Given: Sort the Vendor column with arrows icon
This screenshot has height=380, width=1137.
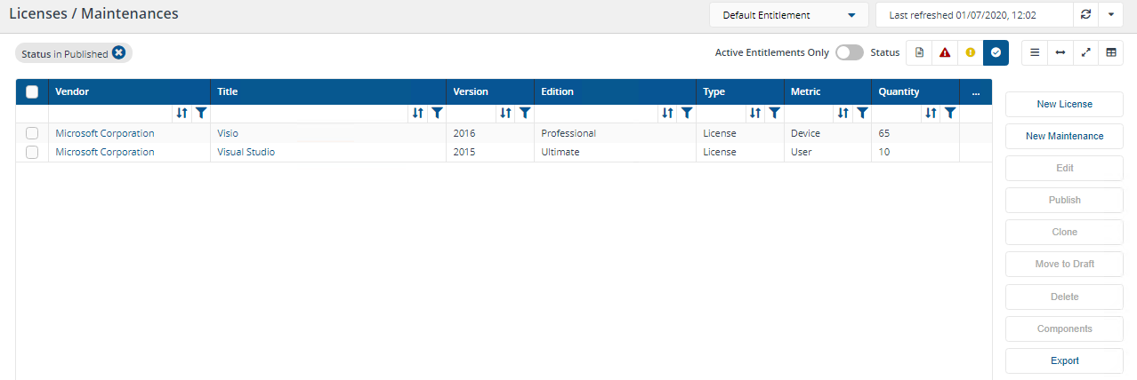Looking at the screenshot, I should click(181, 113).
